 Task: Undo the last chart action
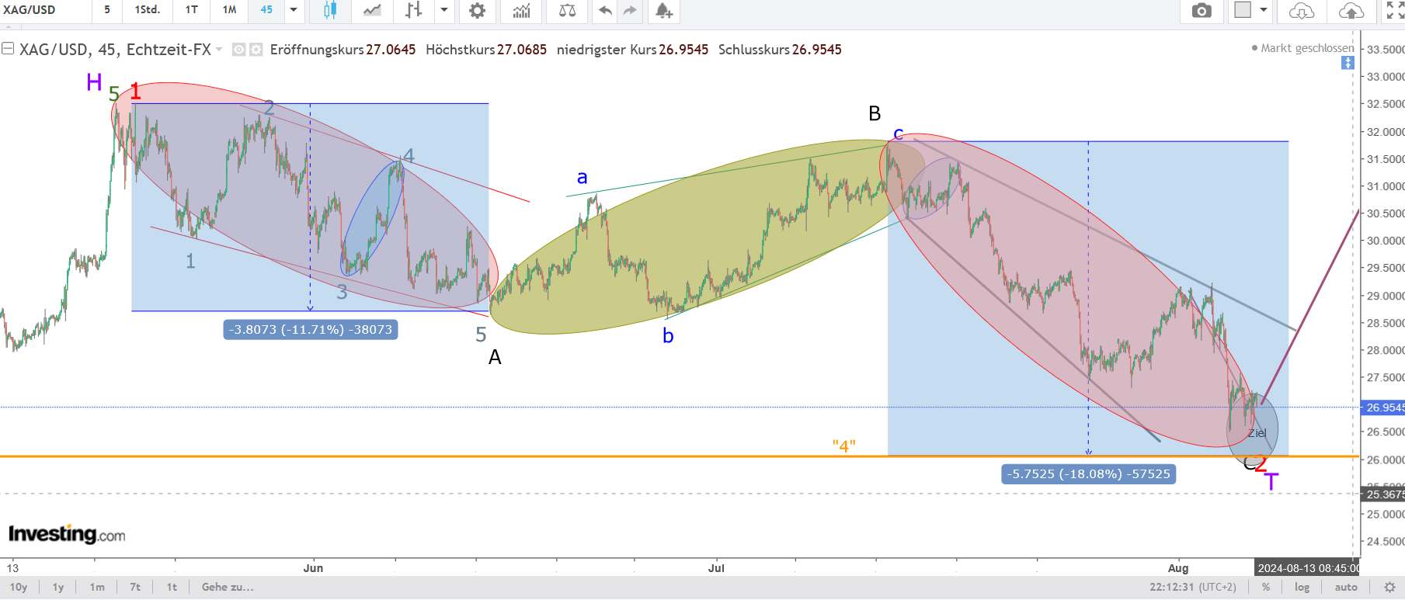pyautogui.click(x=605, y=10)
